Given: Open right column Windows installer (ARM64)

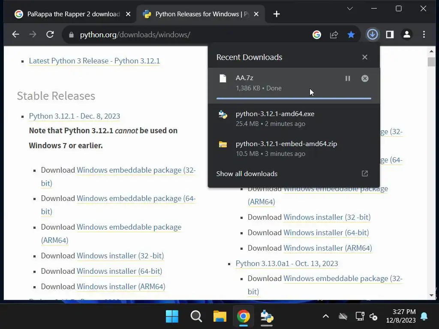Looking at the screenshot, I should tap(328, 248).
